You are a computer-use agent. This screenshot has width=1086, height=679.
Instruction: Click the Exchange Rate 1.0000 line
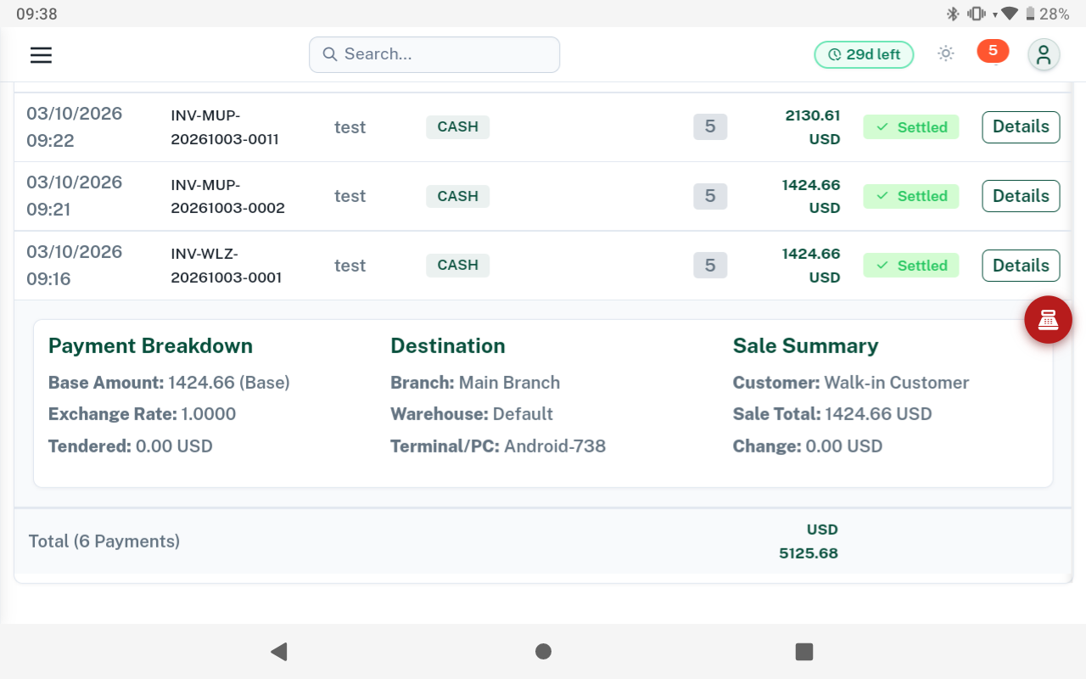click(143, 414)
